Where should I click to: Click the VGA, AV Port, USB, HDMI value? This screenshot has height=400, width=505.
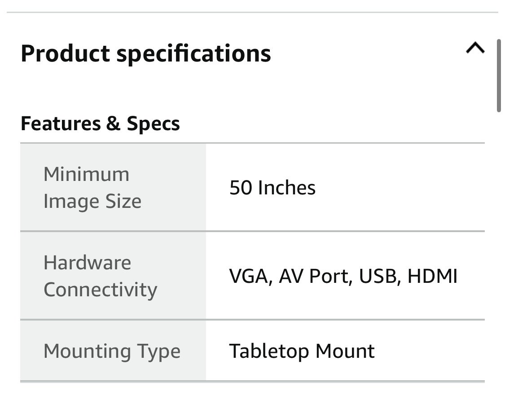pyautogui.click(x=343, y=276)
